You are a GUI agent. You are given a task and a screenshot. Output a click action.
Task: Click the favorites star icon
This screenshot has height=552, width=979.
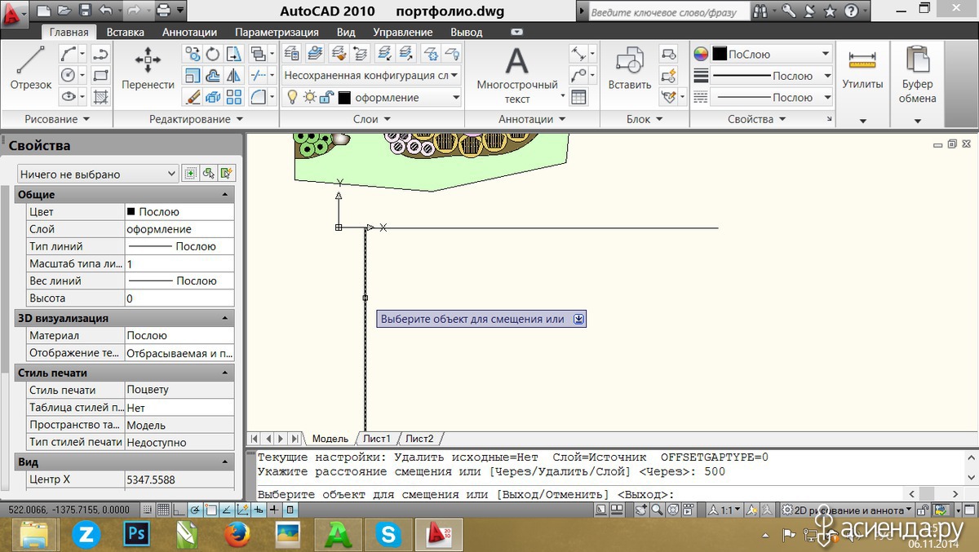point(830,11)
